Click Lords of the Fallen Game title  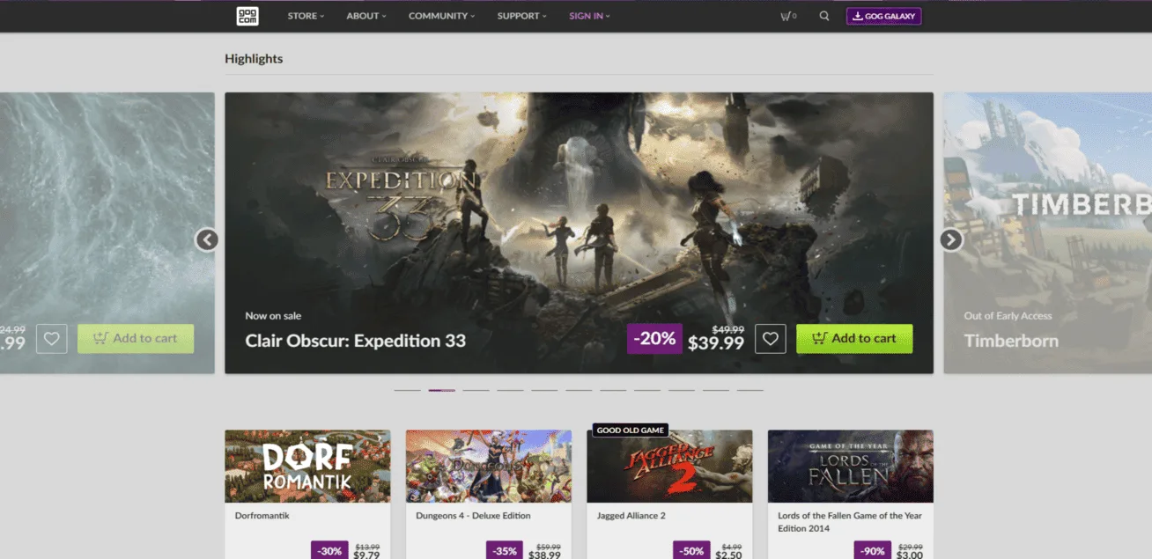(850, 522)
